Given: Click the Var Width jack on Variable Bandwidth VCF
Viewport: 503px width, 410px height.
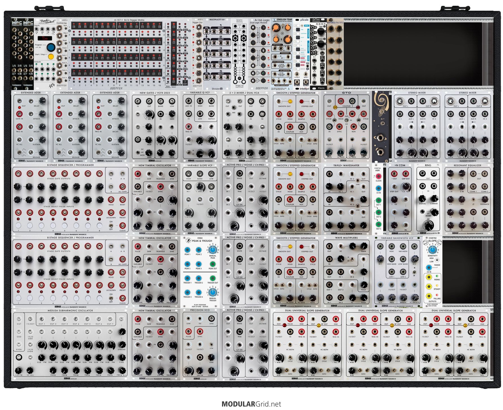Looking at the screenshot, I should 403,247.
